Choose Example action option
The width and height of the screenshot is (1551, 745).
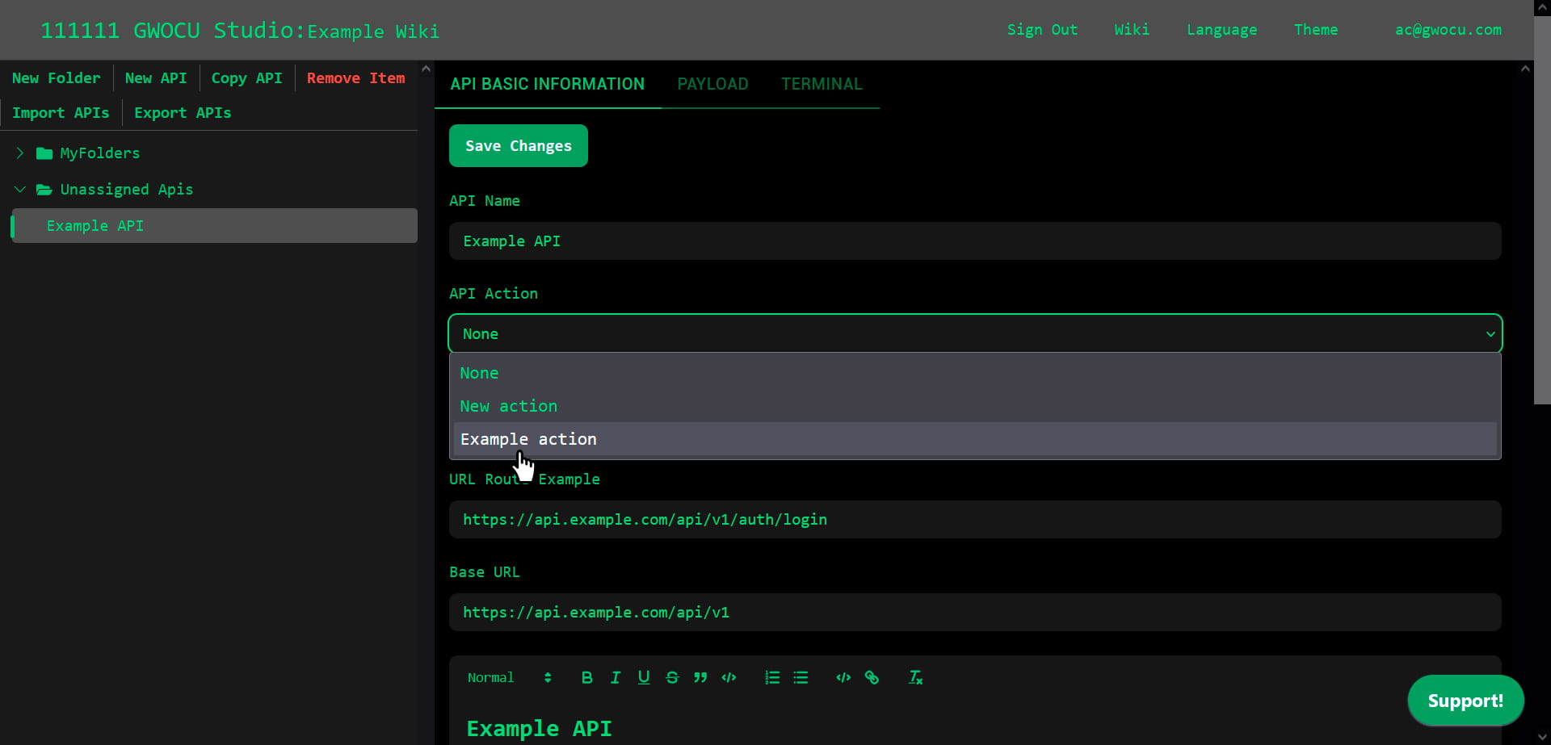point(975,439)
